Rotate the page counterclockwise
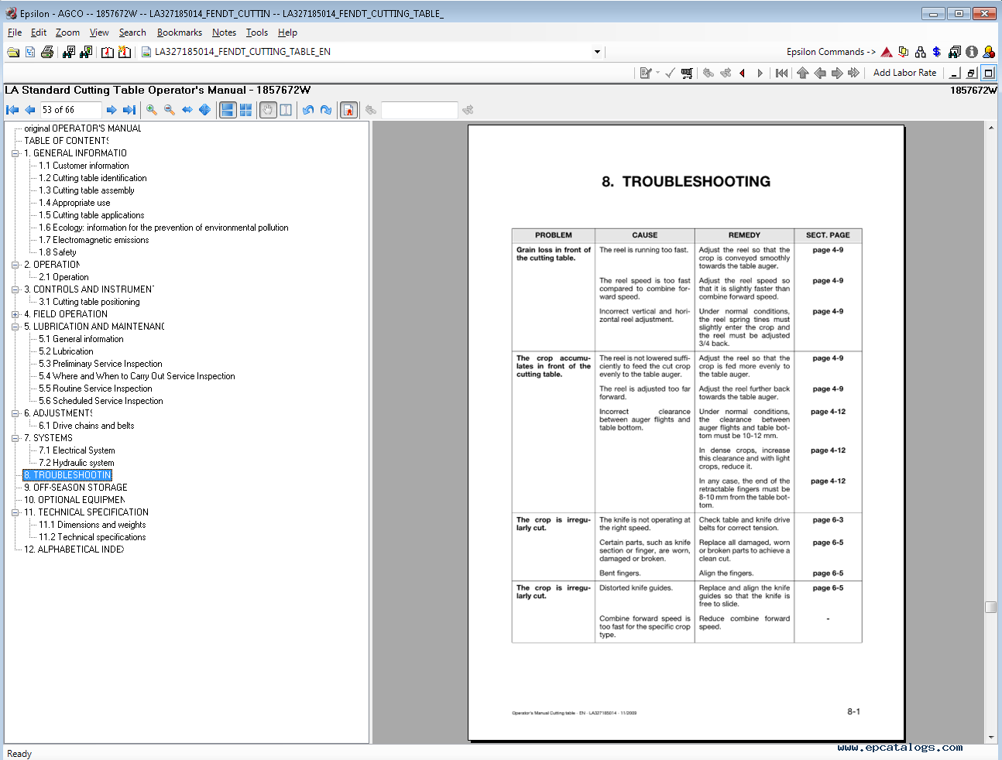The width and height of the screenshot is (1002, 760). click(x=308, y=110)
